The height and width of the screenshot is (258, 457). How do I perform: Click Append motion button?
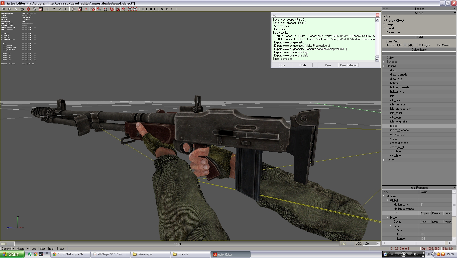tap(425, 213)
